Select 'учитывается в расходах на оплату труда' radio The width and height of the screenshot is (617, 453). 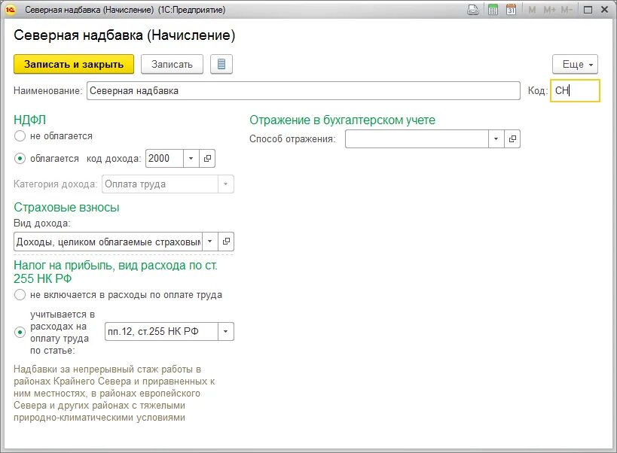(x=20, y=333)
